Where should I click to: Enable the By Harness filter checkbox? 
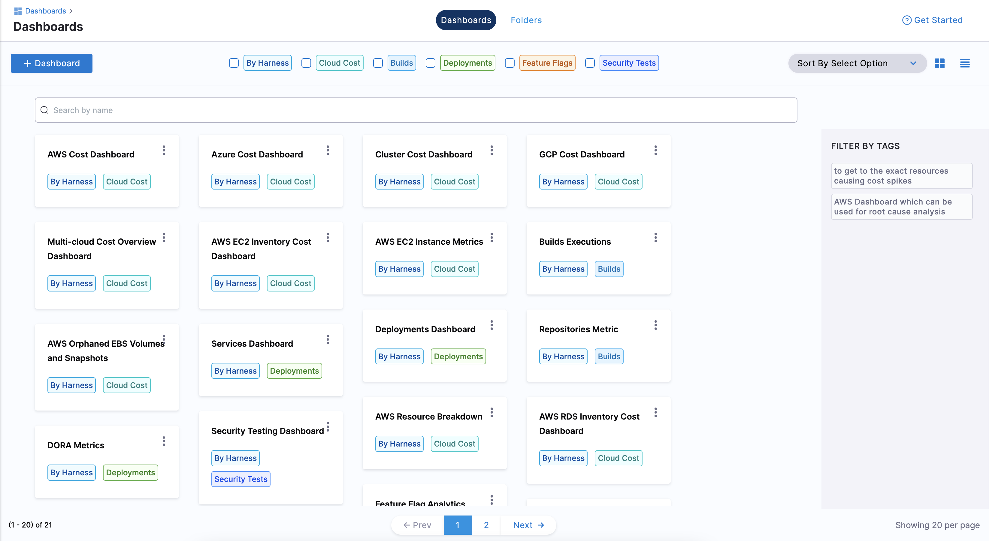pyautogui.click(x=234, y=63)
